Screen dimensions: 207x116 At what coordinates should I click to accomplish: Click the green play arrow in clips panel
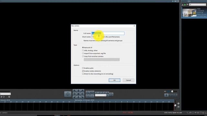point(185,5)
